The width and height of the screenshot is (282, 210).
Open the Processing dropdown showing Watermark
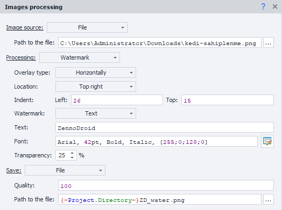point(80,57)
